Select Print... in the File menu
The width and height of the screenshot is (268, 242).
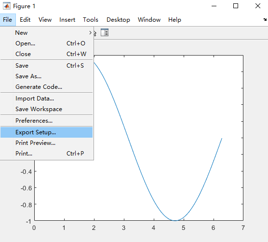pos(46,154)
